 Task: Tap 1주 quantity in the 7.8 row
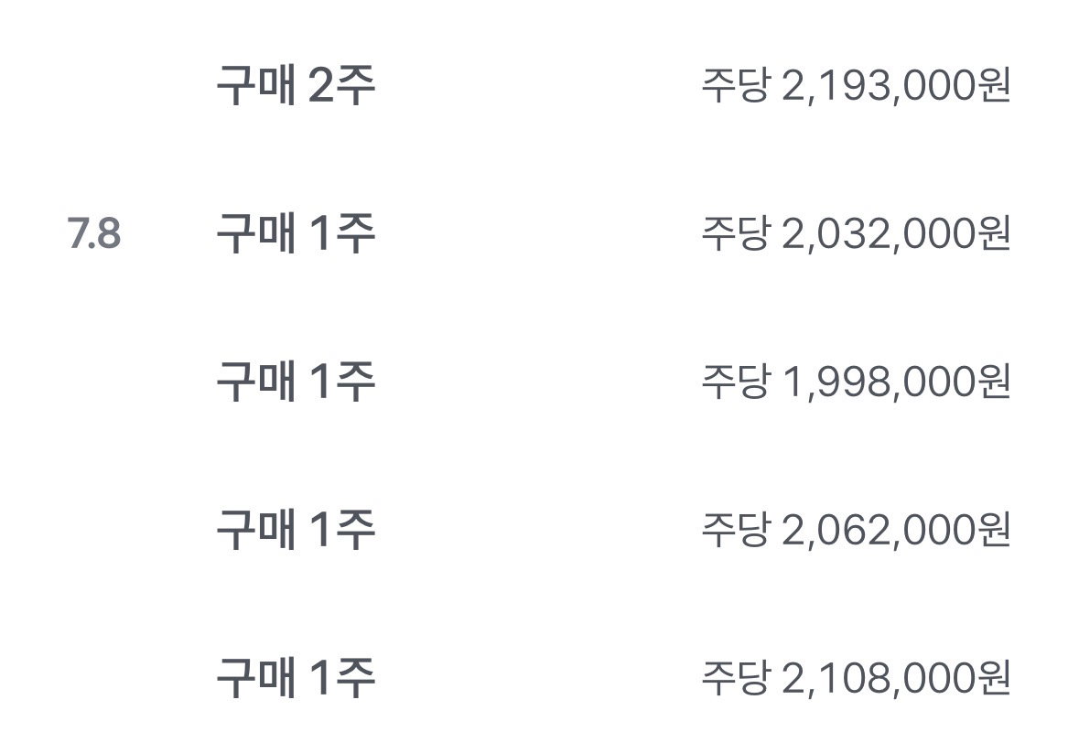tap(342, 233)
